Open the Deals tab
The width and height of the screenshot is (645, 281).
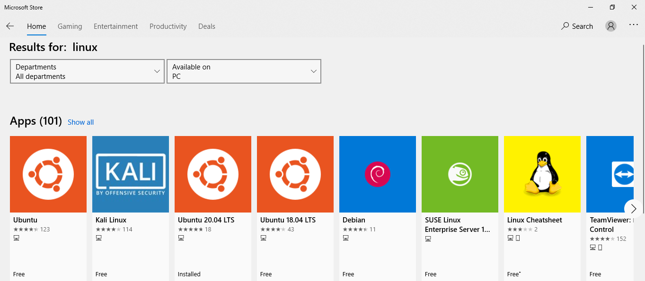tap(207, 26)
